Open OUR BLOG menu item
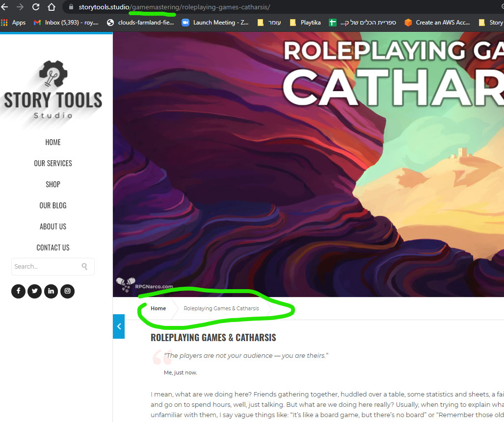The width and height of the screenshot is (504, 422). 53,205
